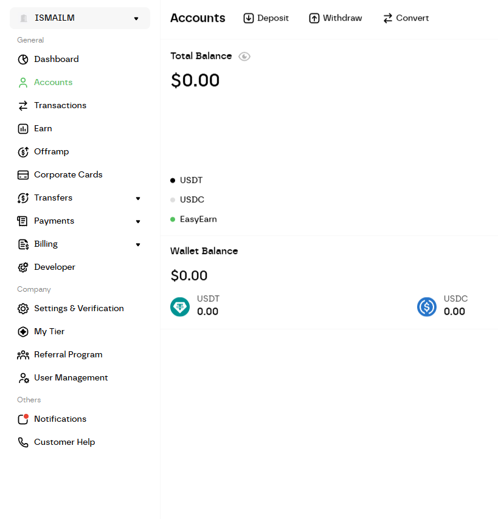Click the Corporate Cards card icon

pos(23,175)
